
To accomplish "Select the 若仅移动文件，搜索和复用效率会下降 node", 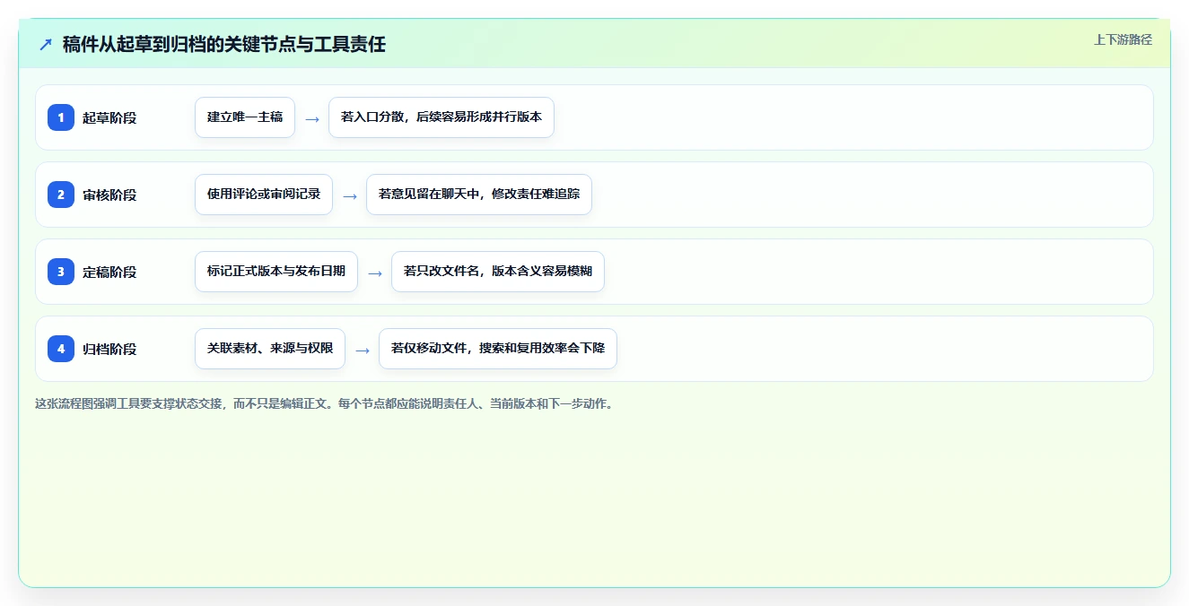I will coord(498,349).
